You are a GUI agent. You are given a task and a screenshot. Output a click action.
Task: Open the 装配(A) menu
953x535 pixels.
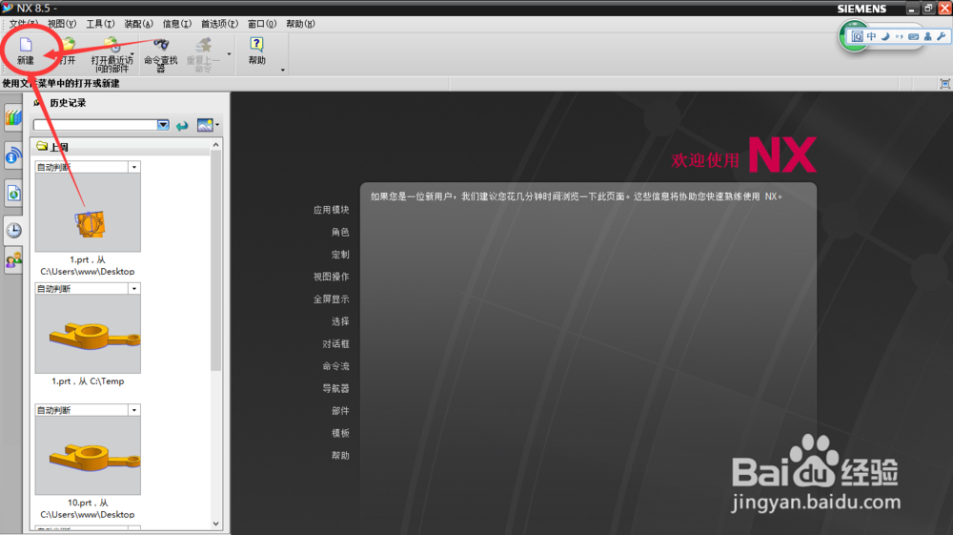138,24
